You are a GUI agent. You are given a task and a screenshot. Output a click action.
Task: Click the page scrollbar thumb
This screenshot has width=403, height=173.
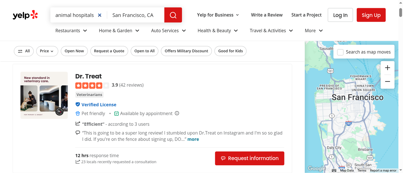coord(400,13)
